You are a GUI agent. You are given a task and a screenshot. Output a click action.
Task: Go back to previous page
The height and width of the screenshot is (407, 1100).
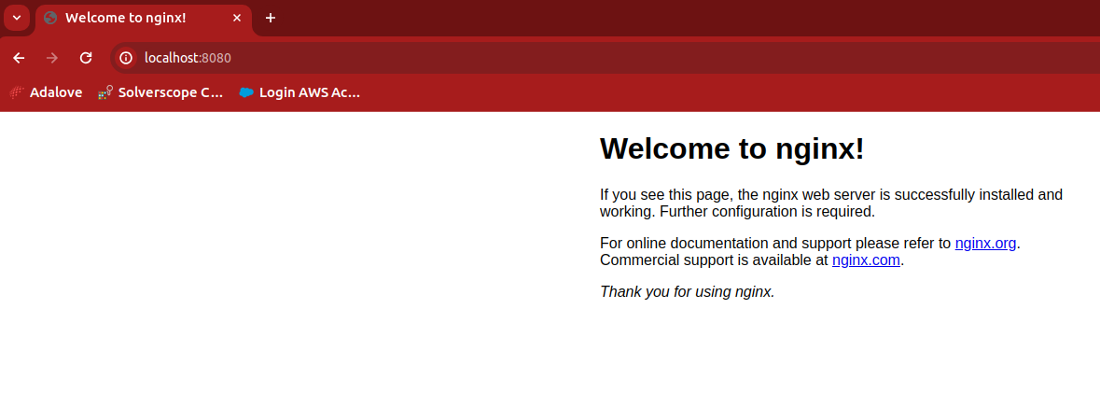pos(19,58)
